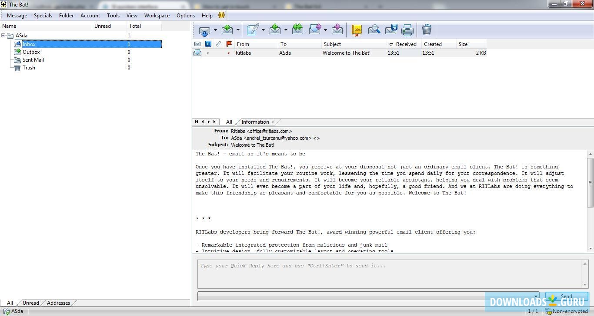Go to previous message navigation arrow
Image resolution: width=594 pixels, height=316 pixels.
click(203, 122)
